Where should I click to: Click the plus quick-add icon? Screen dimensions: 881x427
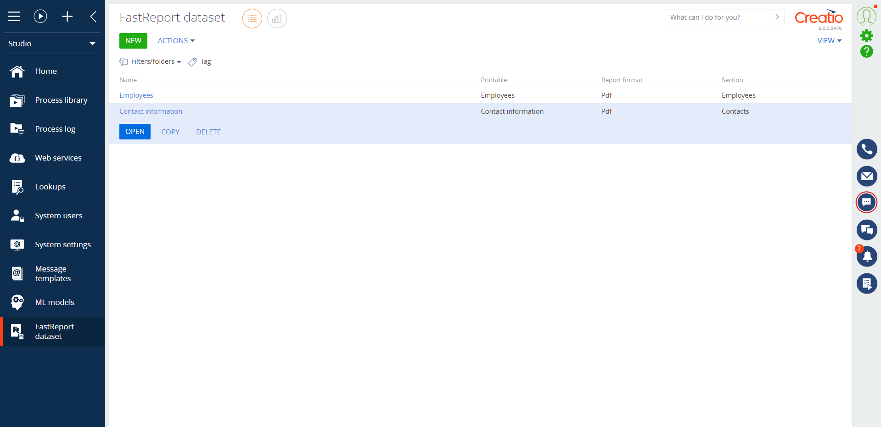coord(67,17)
